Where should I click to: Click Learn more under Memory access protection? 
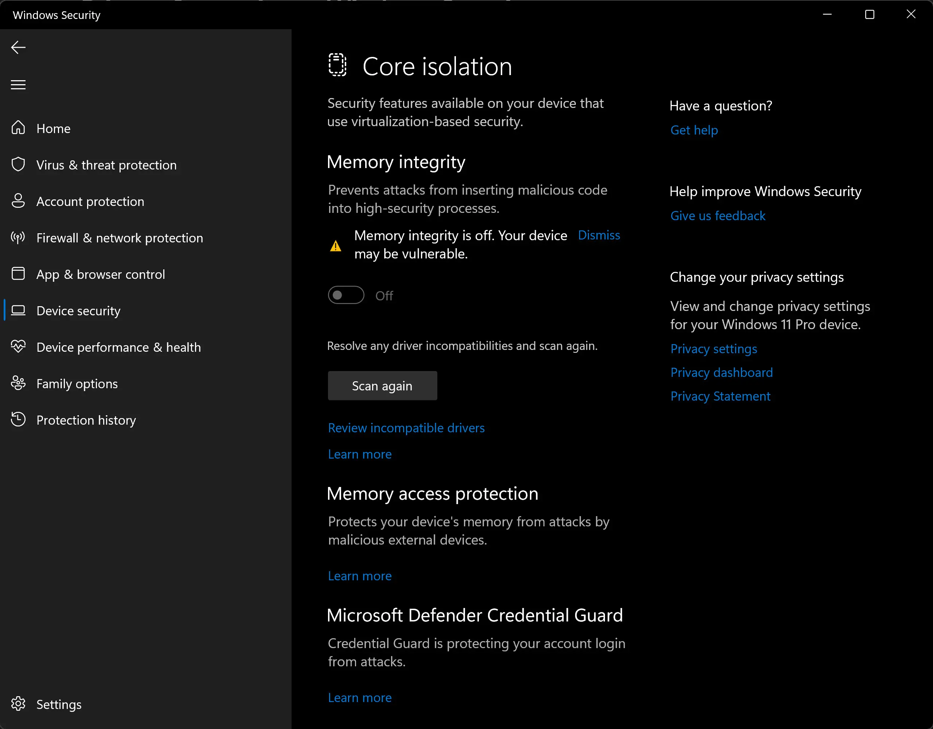coord(360,576)
